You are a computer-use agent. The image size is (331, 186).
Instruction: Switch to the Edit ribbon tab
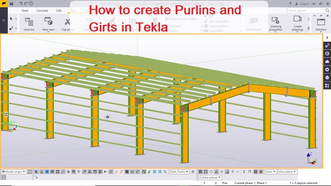coord(59,11)
